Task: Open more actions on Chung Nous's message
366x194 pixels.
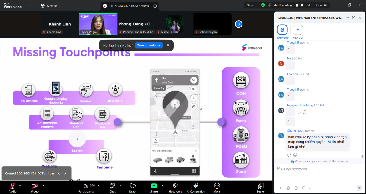Action: pyautogui.click(x=301, y=155)
